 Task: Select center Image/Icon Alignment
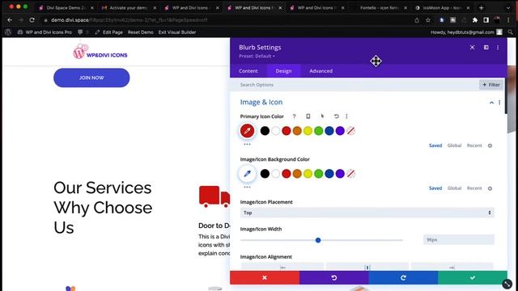click(367, 268)
